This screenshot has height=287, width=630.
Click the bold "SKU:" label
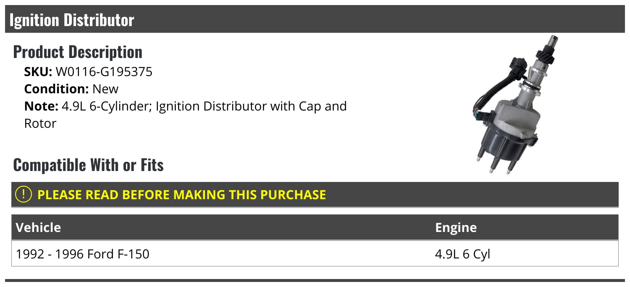point(38,72)
